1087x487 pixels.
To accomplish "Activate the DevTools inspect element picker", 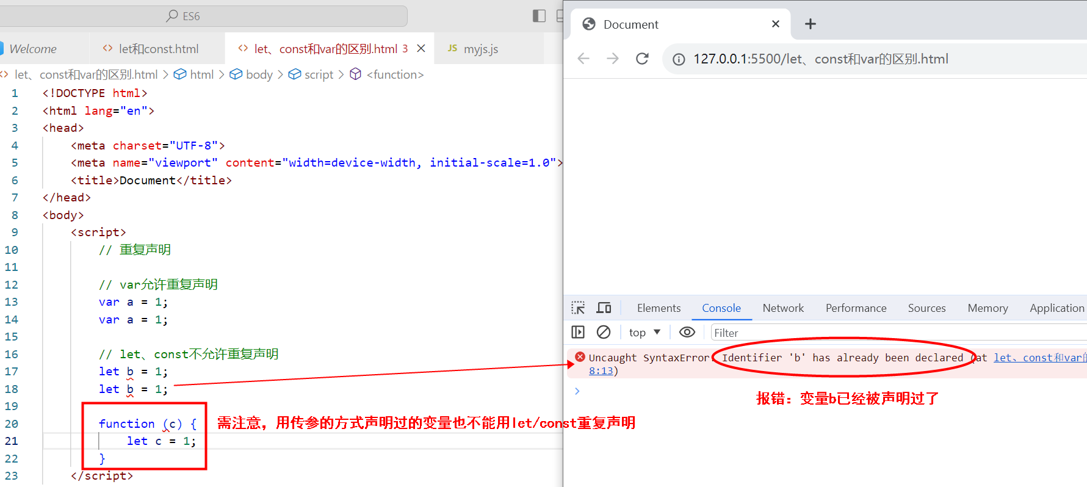I will tap(578, 308).
